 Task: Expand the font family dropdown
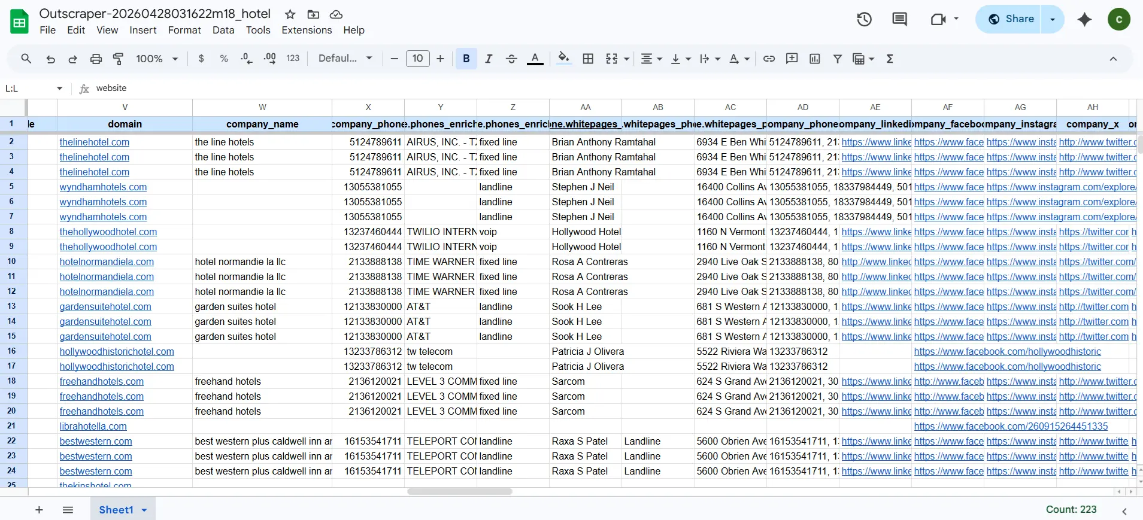coord(345,59)
